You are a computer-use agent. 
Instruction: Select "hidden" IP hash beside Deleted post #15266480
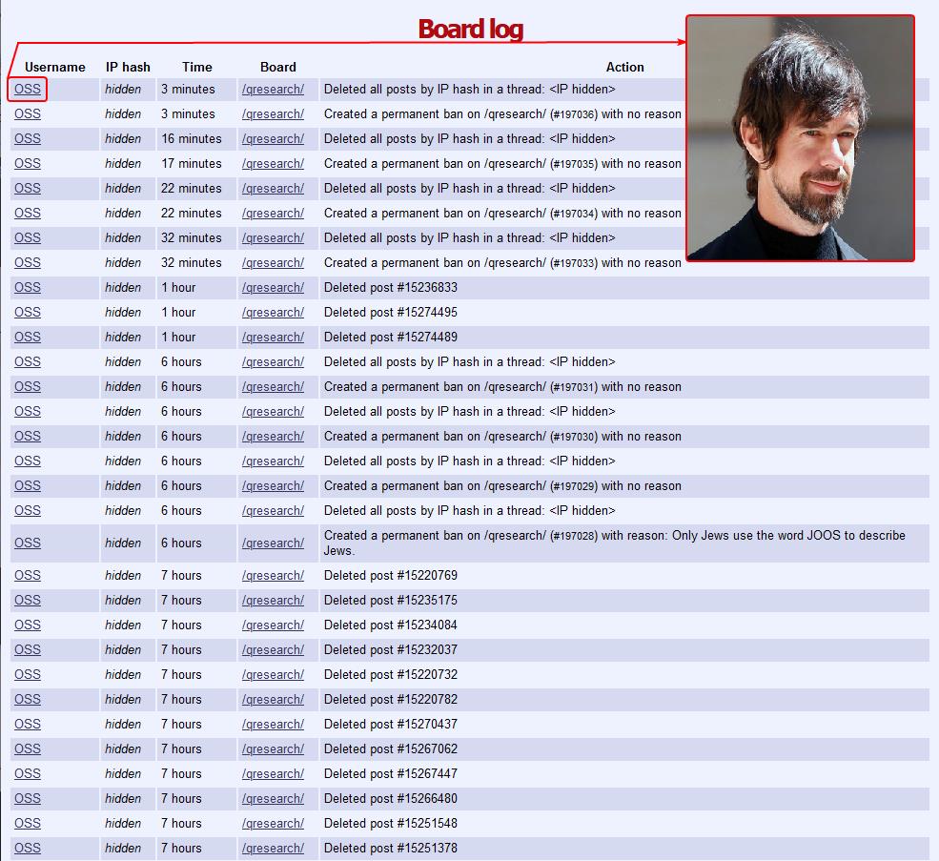click(x=123, y=798)
